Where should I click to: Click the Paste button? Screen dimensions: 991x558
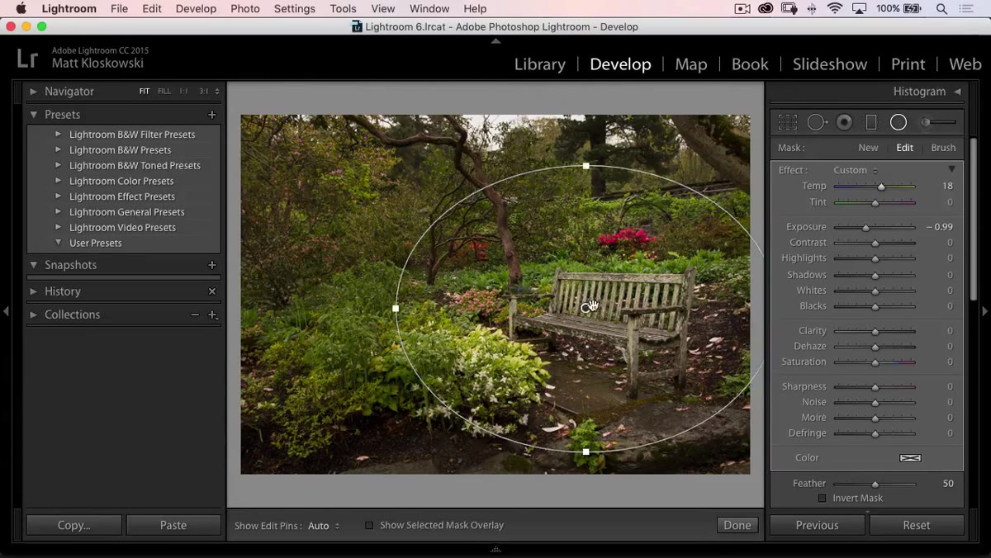tap(173, 525)
